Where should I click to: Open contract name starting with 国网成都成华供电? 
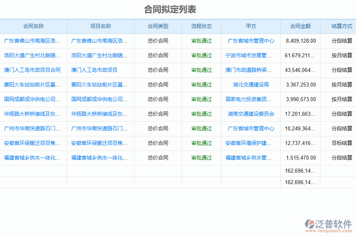click(32, 100)
